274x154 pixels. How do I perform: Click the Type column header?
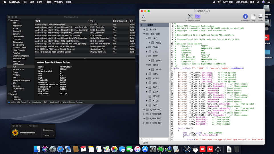[101, 21]
